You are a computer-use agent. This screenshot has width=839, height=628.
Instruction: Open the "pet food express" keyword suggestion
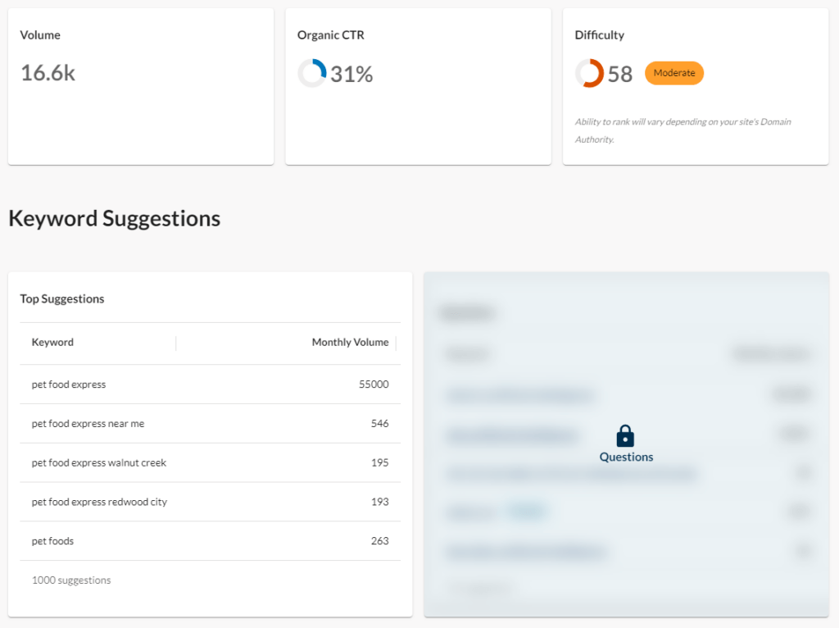pos(68,384)
